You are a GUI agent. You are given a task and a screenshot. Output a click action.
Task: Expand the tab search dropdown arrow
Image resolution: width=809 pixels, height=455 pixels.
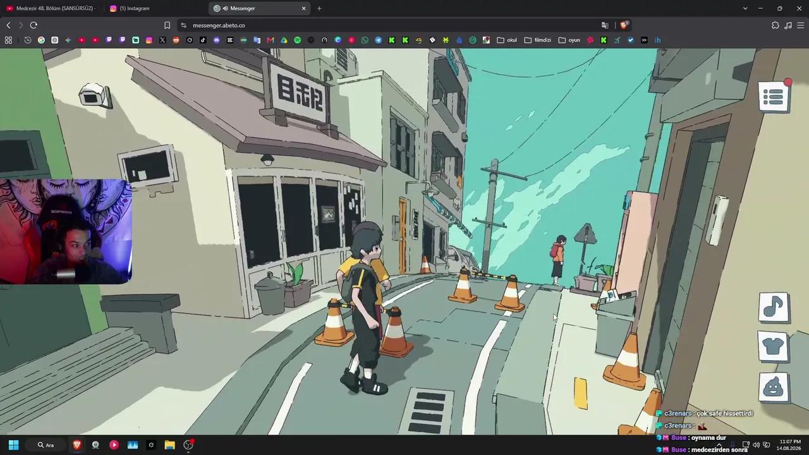click(745, 8)
